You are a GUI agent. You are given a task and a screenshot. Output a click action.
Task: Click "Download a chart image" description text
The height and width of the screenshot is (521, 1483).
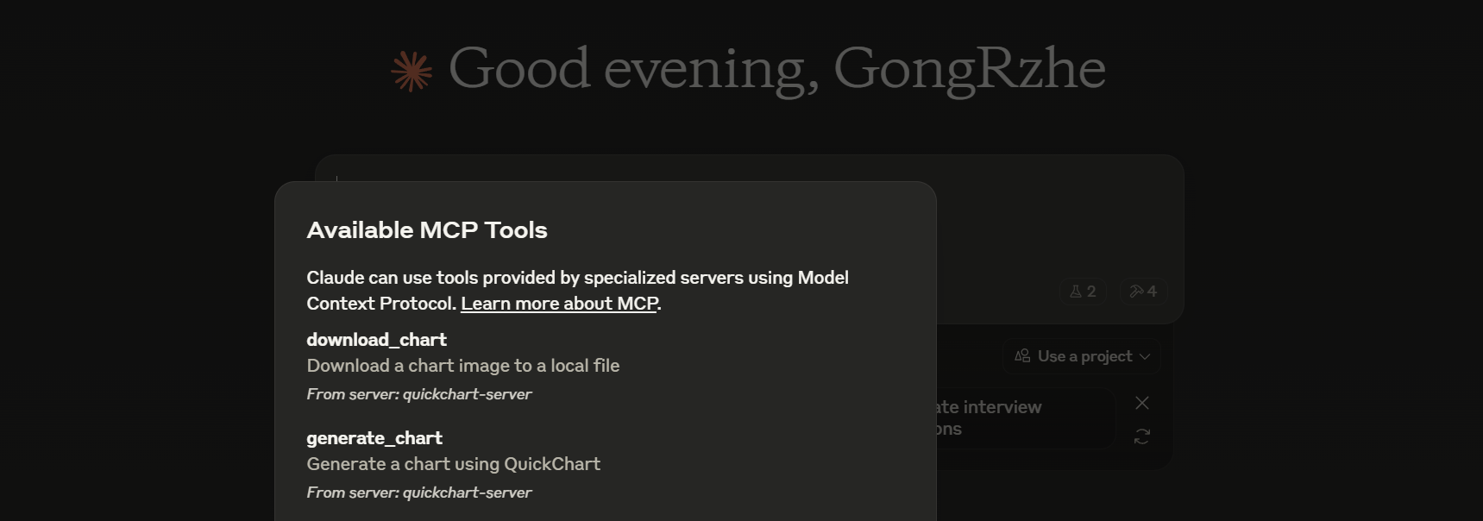click(462, 366)
